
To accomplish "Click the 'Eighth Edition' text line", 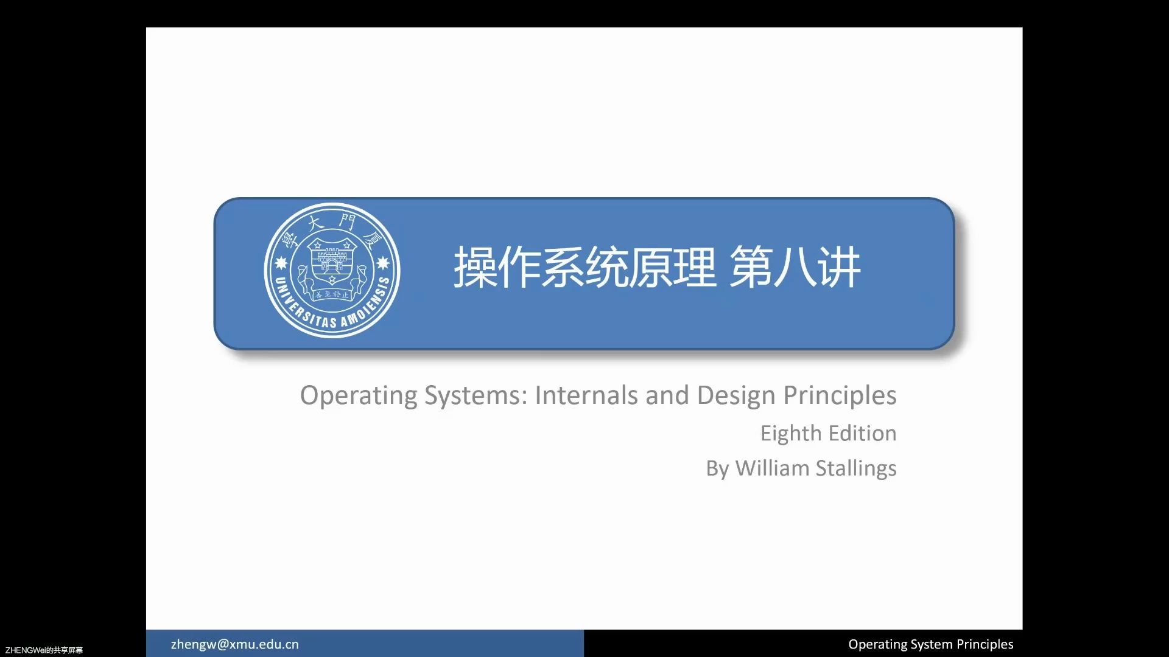I will 828,433.
